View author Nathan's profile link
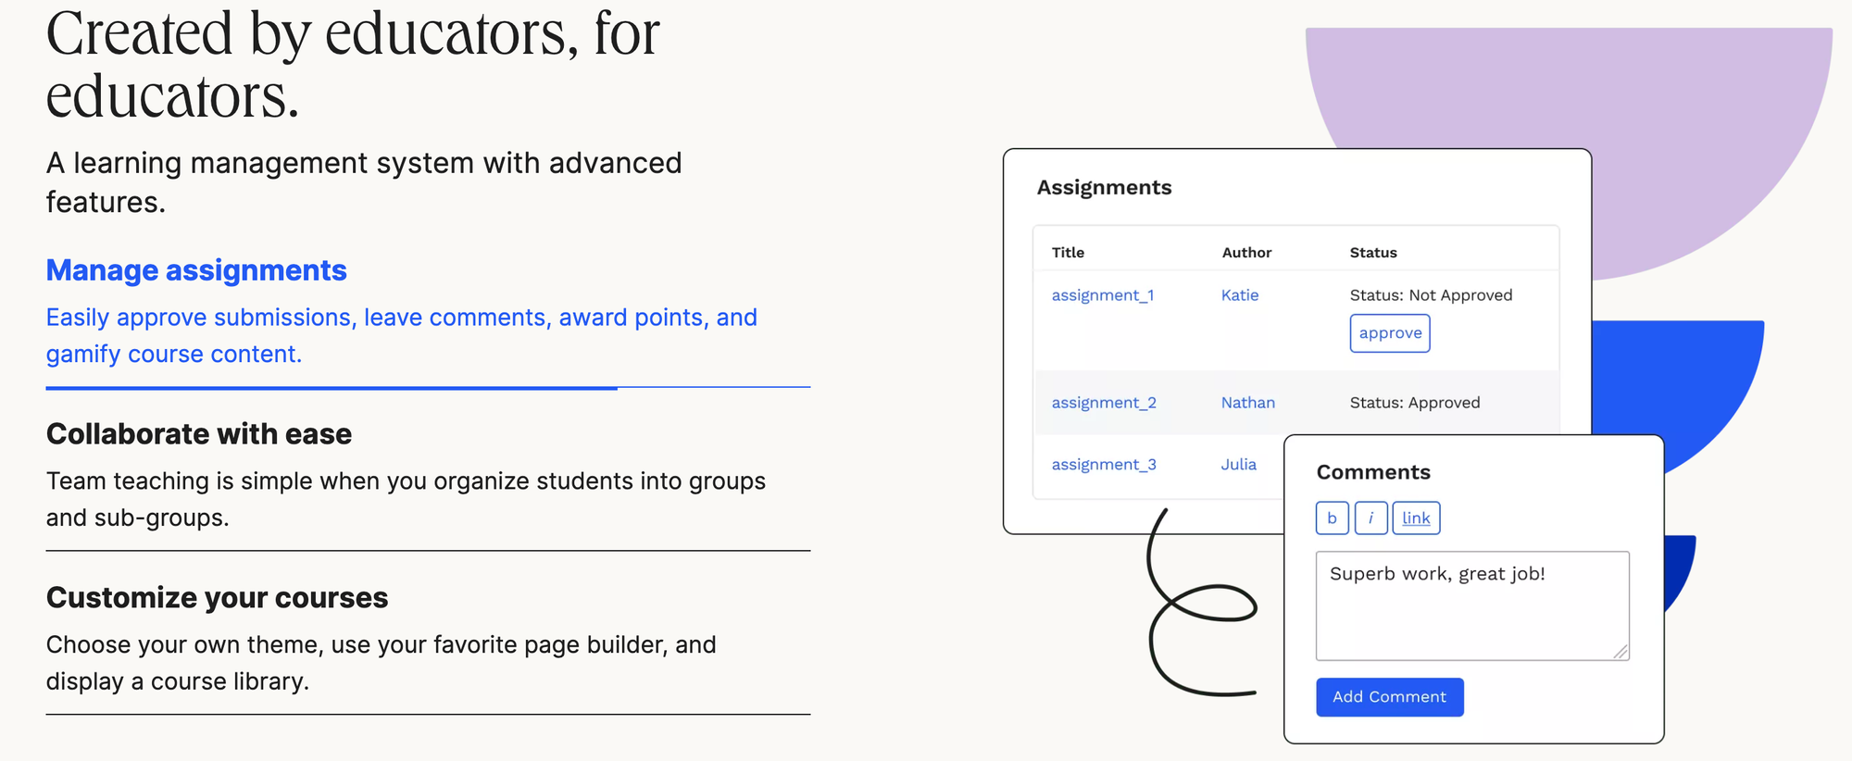Image resolution: width=1852 pixels, height=761 pixels. pyautogui.click(x=1247, y=402)
